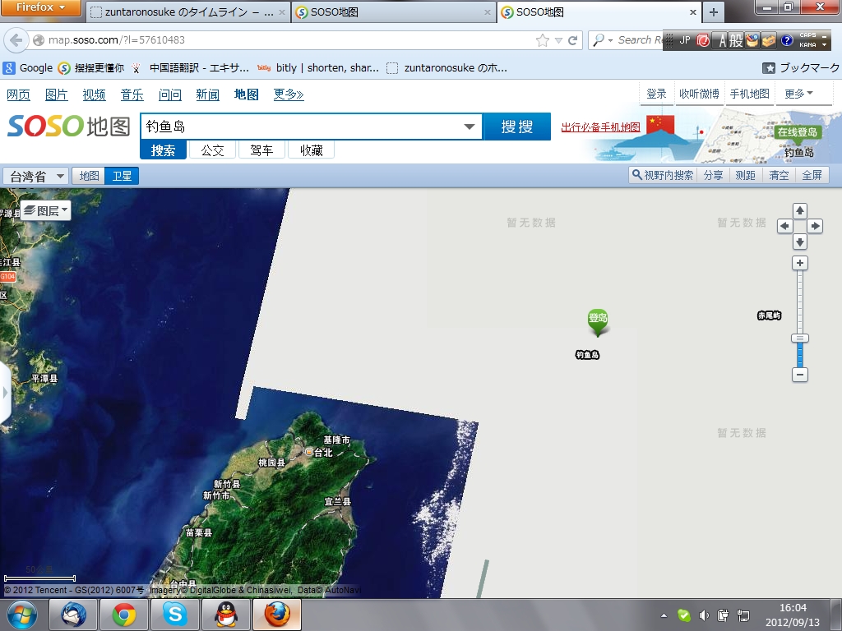This screenshot has width=842, height=631.
Task: Pan the map up with the arrow button
Action: tap(799, 211)
